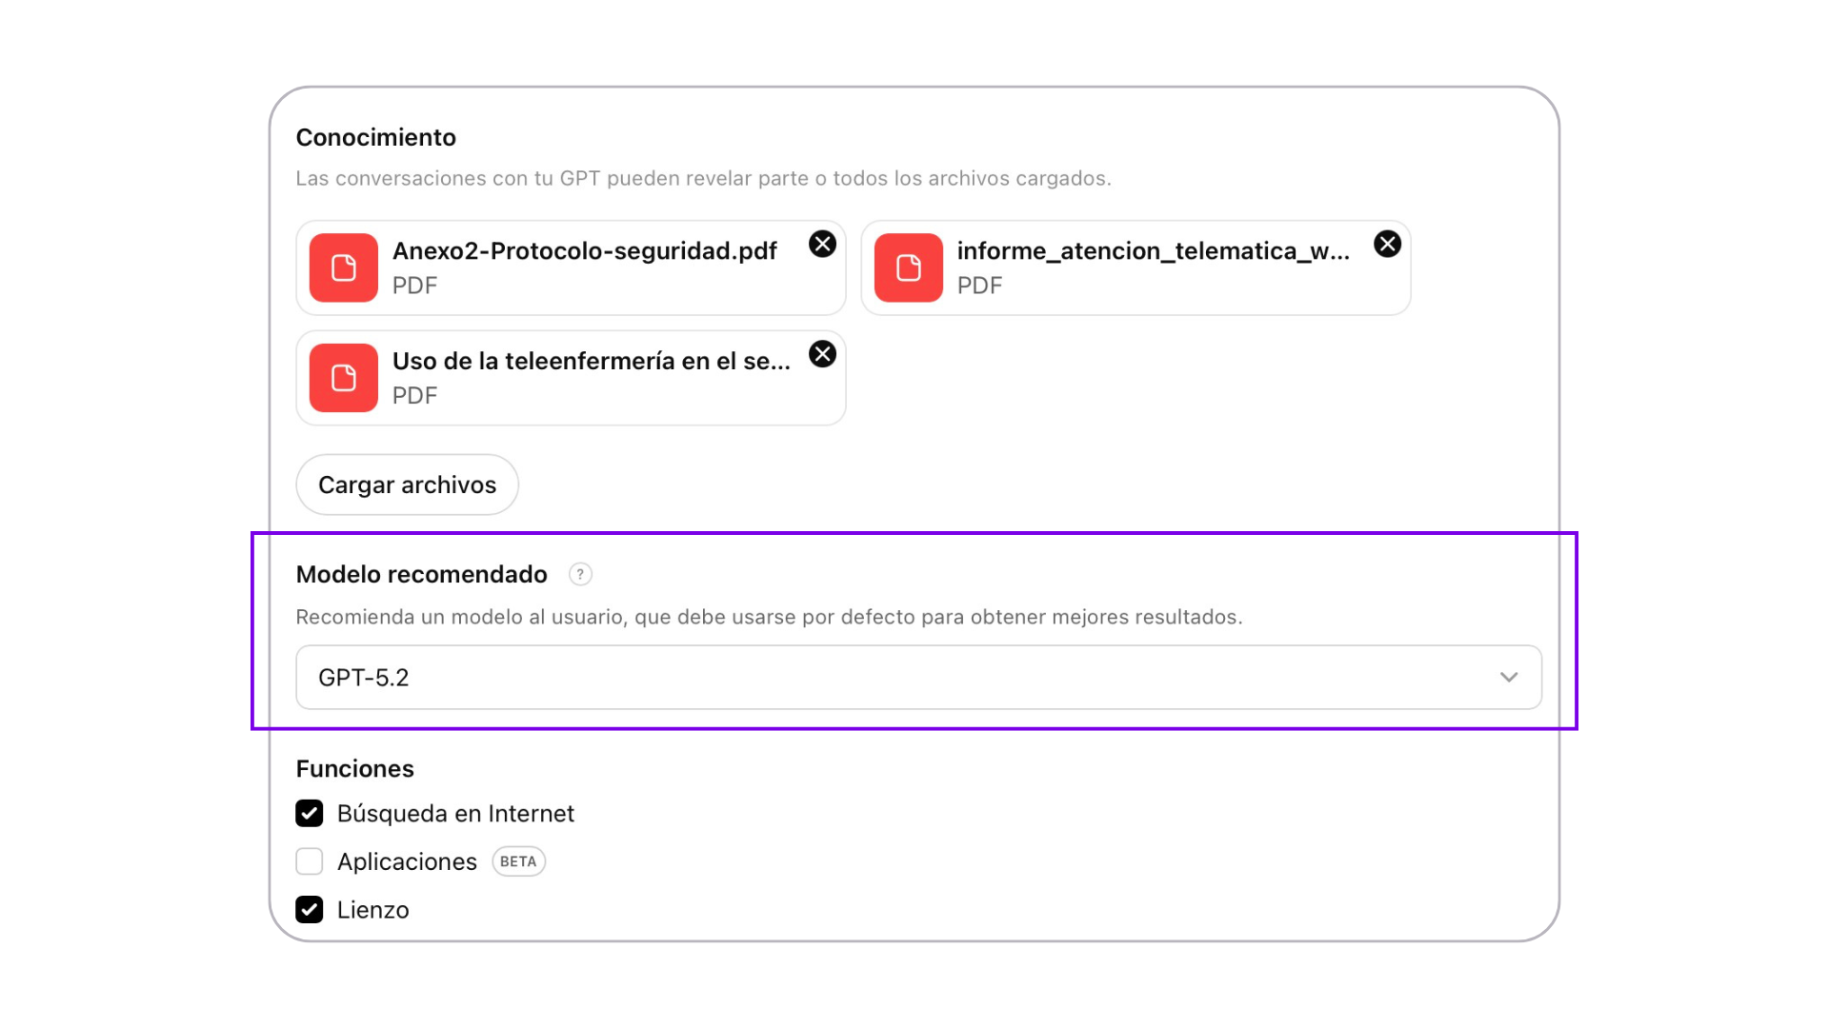Image resolution: width=1829 pixels, height=1028 pixels.
Task: Click the Búsqueda en Internet label text
Action: (x=455, y=814)
